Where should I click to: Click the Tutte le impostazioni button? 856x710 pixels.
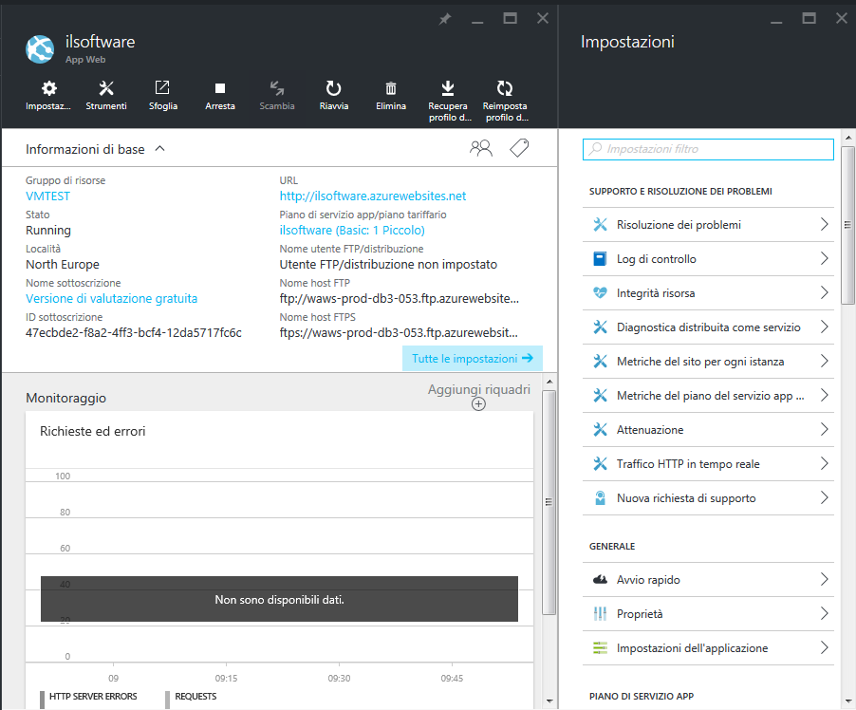click(473, 358)
